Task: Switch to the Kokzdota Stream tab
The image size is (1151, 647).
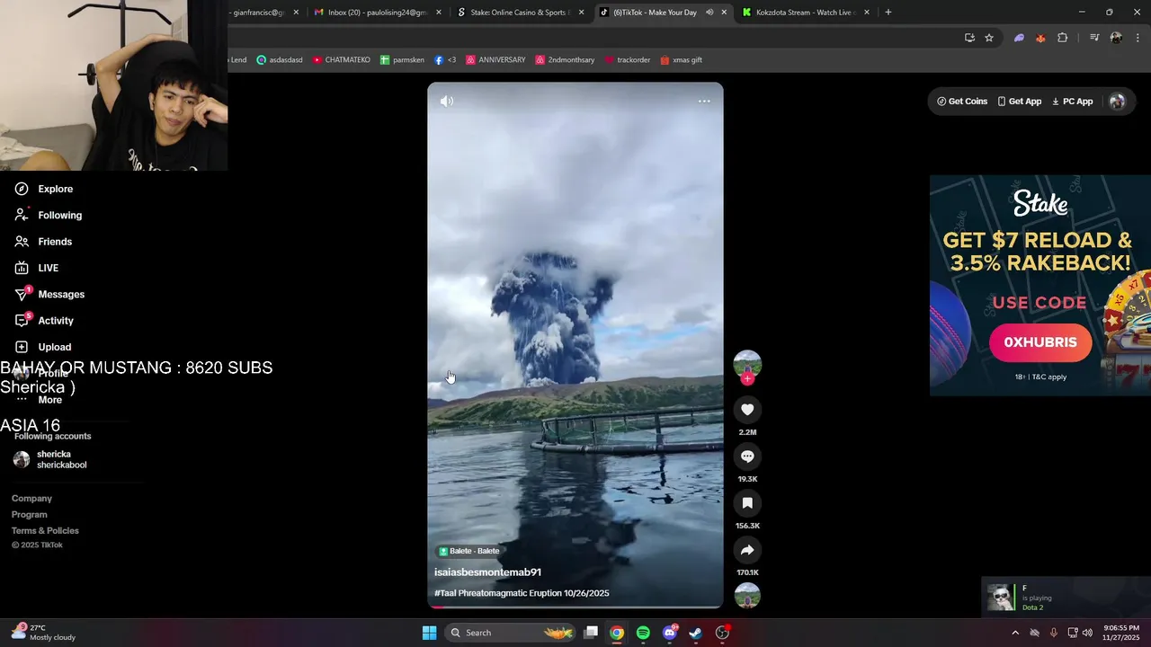Action: coord(805,13)
